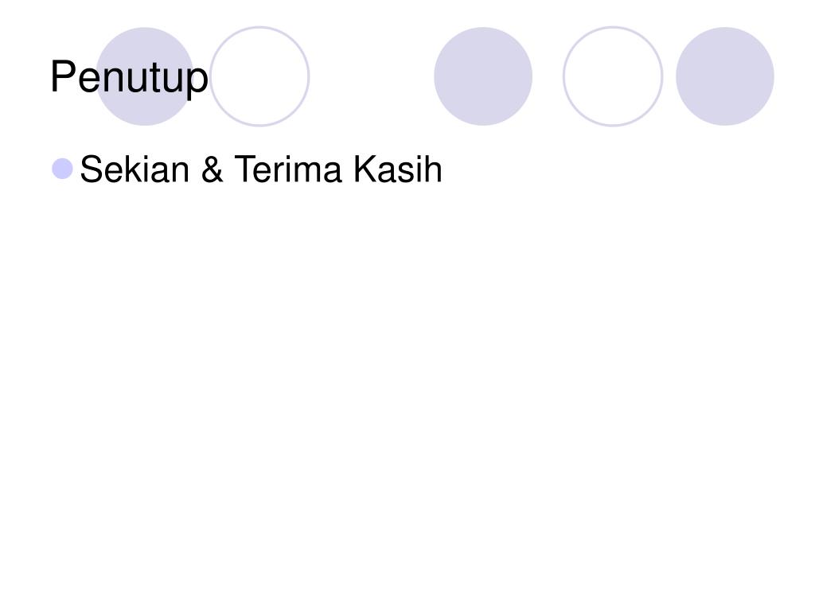
Task: Select the word Kasih
Action: 398,169
